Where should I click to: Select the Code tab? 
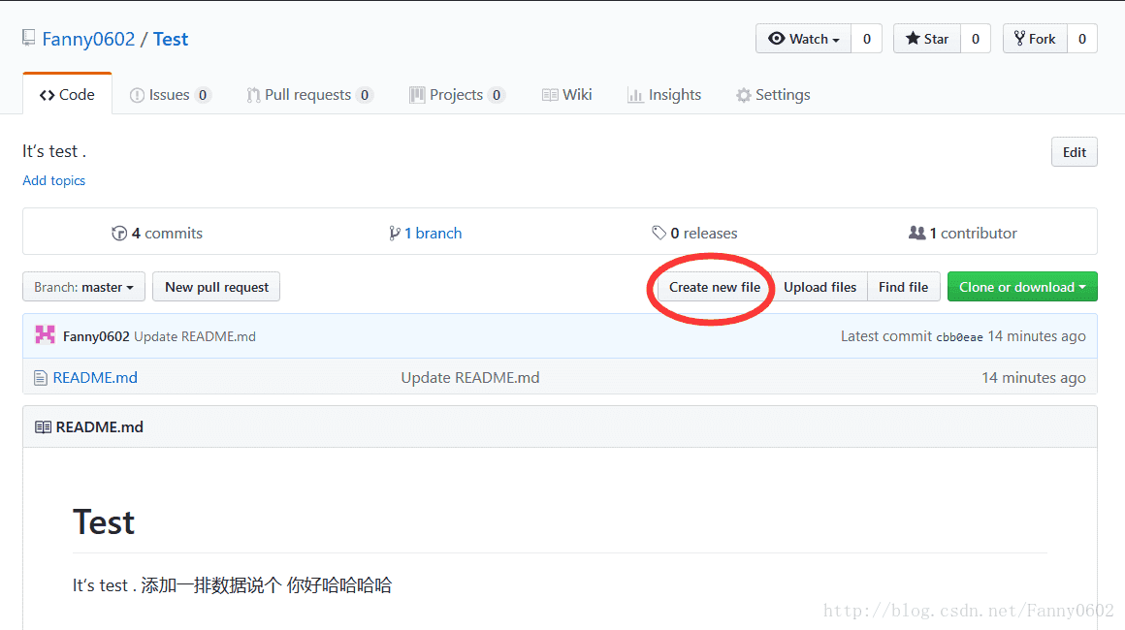point(68,95)
